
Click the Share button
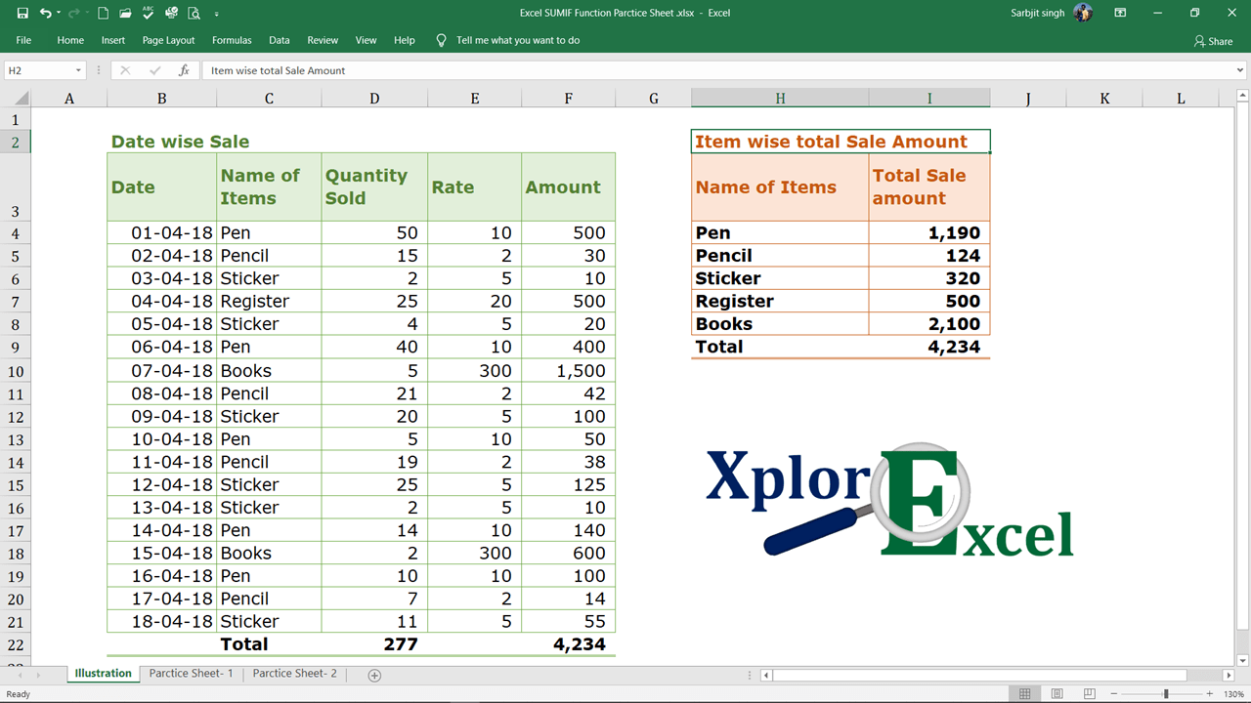(1215, 40)
